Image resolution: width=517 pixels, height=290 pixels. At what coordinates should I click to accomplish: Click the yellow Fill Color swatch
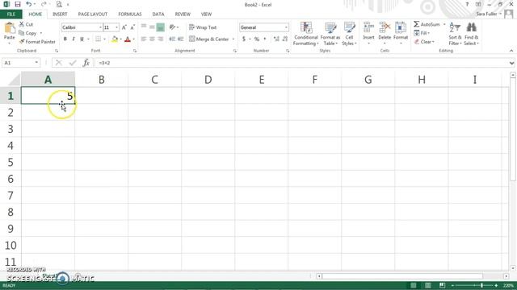(115, 39)
